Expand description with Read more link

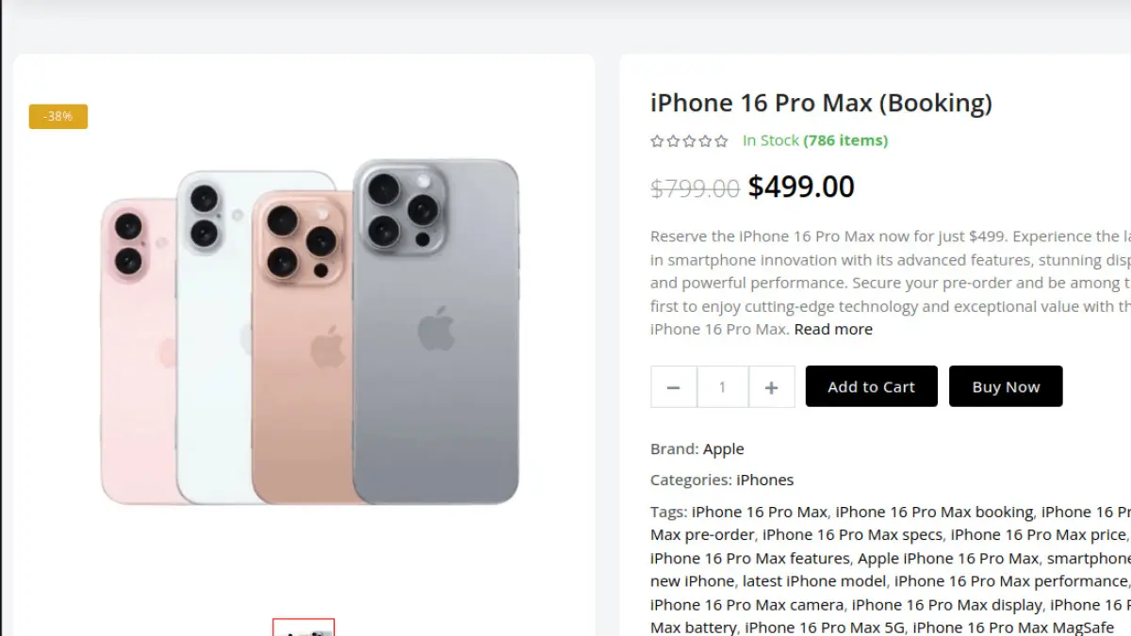(833, 329)
